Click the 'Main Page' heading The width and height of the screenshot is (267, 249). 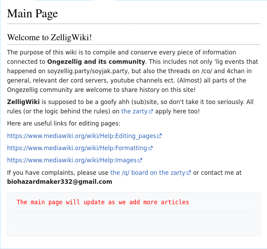pos(32,14)
